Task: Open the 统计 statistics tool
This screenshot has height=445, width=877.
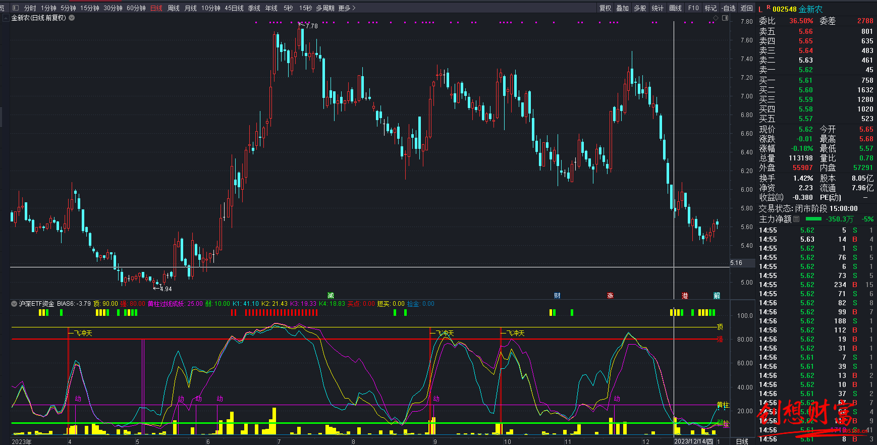Action: (657, 8)
